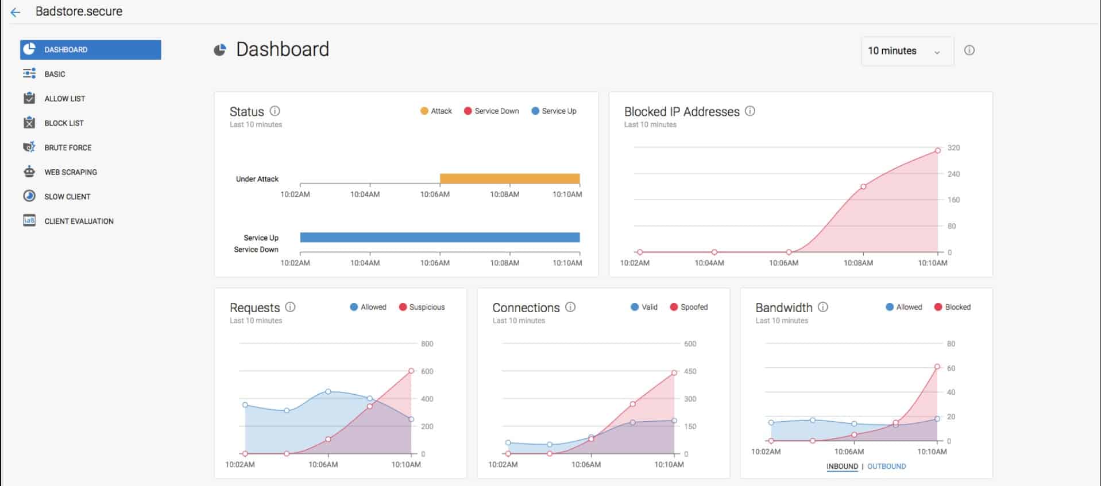This screenshot has height=486, width=1101.
Task: Click final Blocked IP point near 320
Action: [x=938, y=150]
